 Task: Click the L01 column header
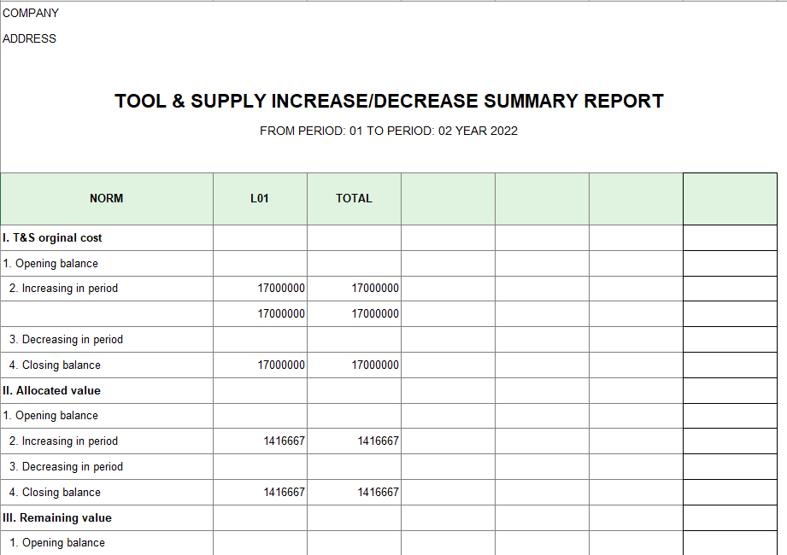(x=260, y=198)
